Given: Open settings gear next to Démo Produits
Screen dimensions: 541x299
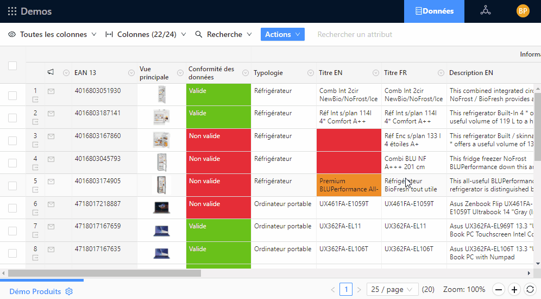Looking at the screenshot, I should (x=69, y=291).
